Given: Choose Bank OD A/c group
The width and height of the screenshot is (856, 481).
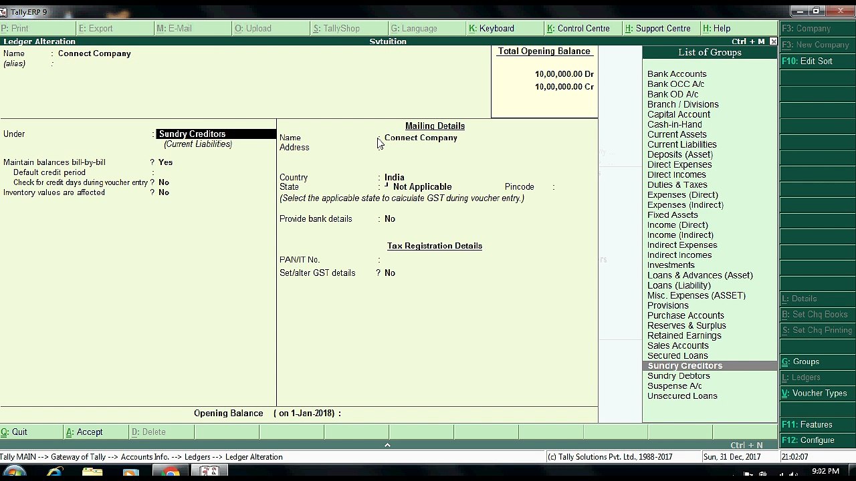Looking at the screenshot, I should click(x=673, y=94).
